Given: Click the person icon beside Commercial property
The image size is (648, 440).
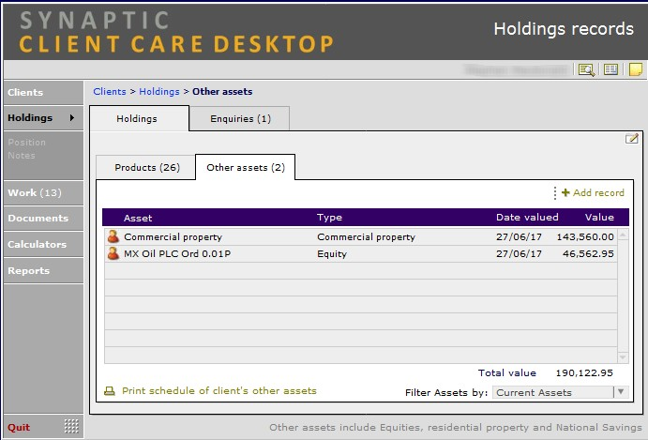Looking at the screenshot, I should click(113, 236).
